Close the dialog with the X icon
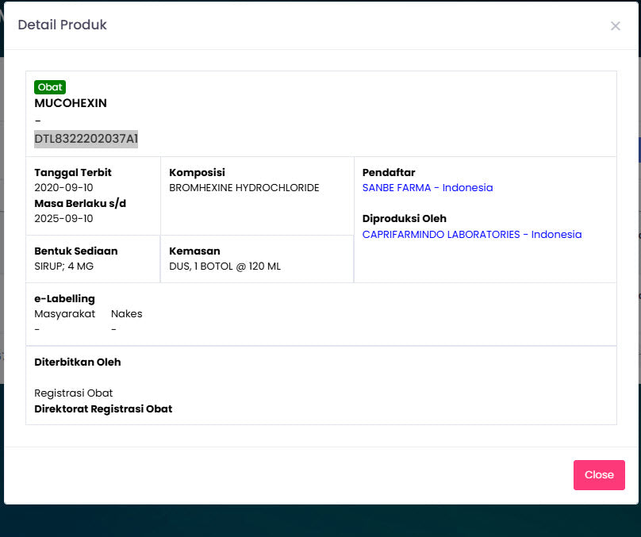Image resolution: width=641 pixels, height=537 pixels. (x=615, y=26)
